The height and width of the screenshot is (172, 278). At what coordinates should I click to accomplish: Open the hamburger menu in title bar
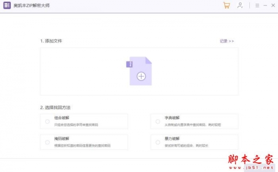(x=257, y=6)
